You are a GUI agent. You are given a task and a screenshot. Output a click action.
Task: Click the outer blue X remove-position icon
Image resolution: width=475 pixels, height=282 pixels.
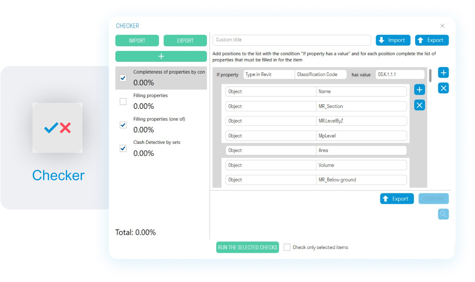pyautogui.click(x=443, y=88)
